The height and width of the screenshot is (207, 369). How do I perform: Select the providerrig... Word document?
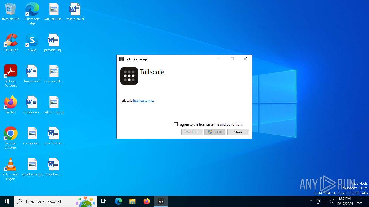click(54, 43)
